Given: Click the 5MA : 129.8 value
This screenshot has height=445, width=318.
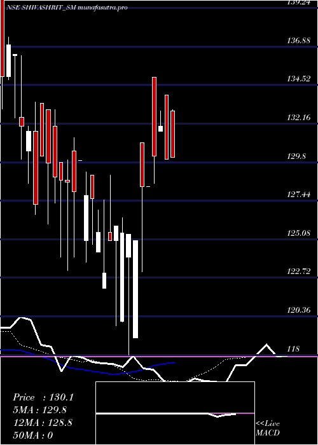Looking at the screenshot, I should [41, 410].
